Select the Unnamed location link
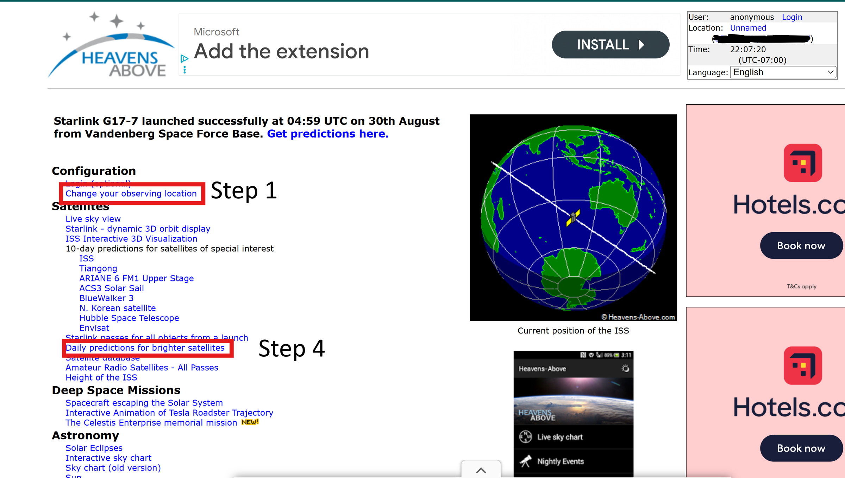 point(748,28)
